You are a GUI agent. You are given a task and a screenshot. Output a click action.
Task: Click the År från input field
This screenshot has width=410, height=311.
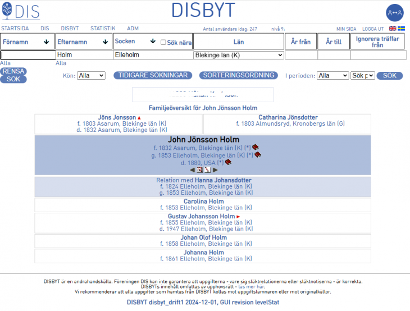[x=301, y=55]
